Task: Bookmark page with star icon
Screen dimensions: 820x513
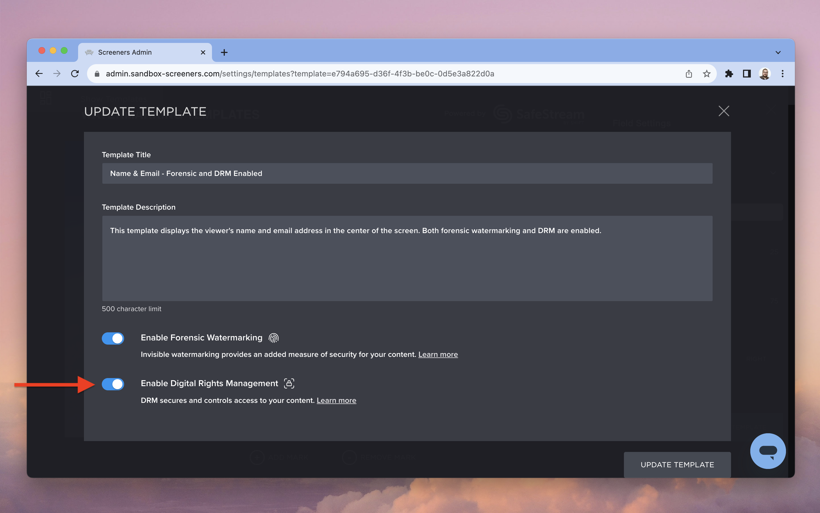Action: click(x=707, y=74)
